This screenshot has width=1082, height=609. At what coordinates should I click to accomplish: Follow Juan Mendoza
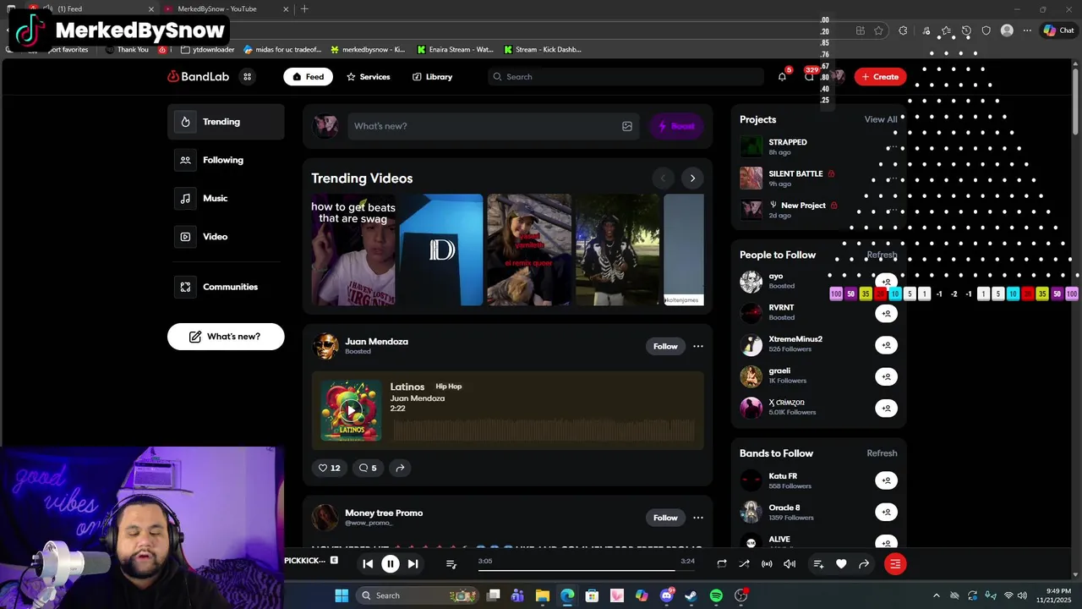[665, 346]
